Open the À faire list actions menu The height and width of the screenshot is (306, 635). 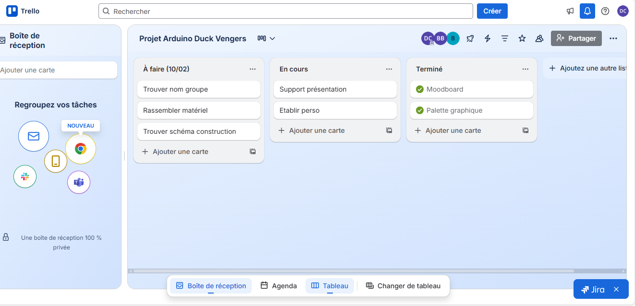point(253,69)
